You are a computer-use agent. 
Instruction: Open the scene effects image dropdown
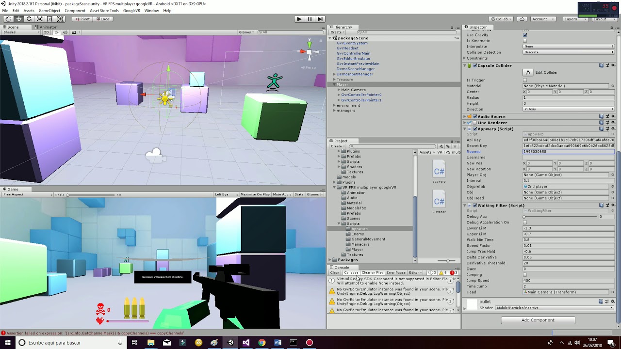coord(75,32)
